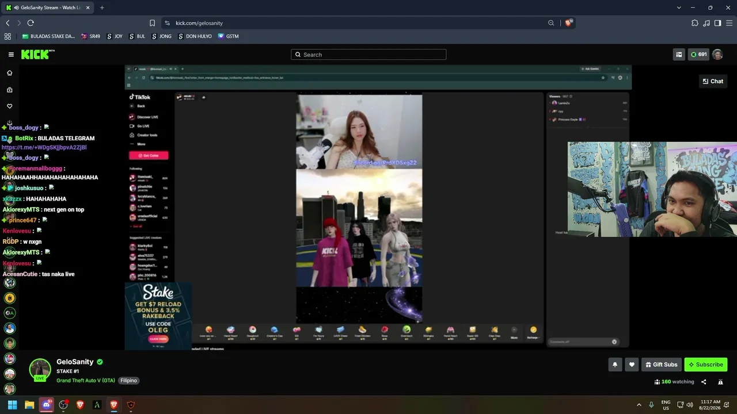Click the green Subscribe button
Image resolution: width=737 pixels, height=414 pixels.
click(x=706, y=365)
